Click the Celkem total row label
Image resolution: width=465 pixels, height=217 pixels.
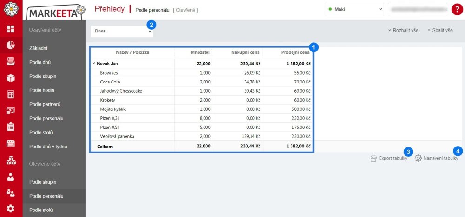click(105, 146)
